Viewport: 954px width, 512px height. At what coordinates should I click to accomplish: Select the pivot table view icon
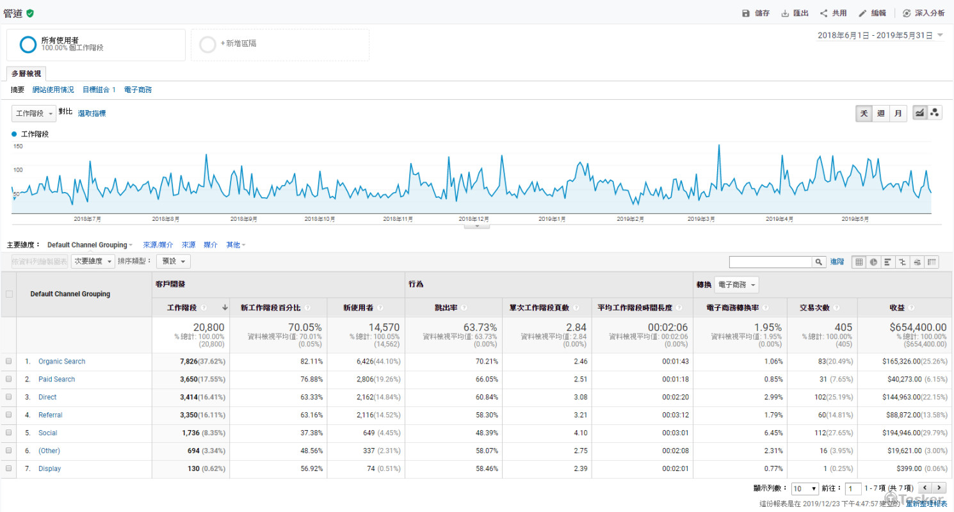tap(932, 262)
